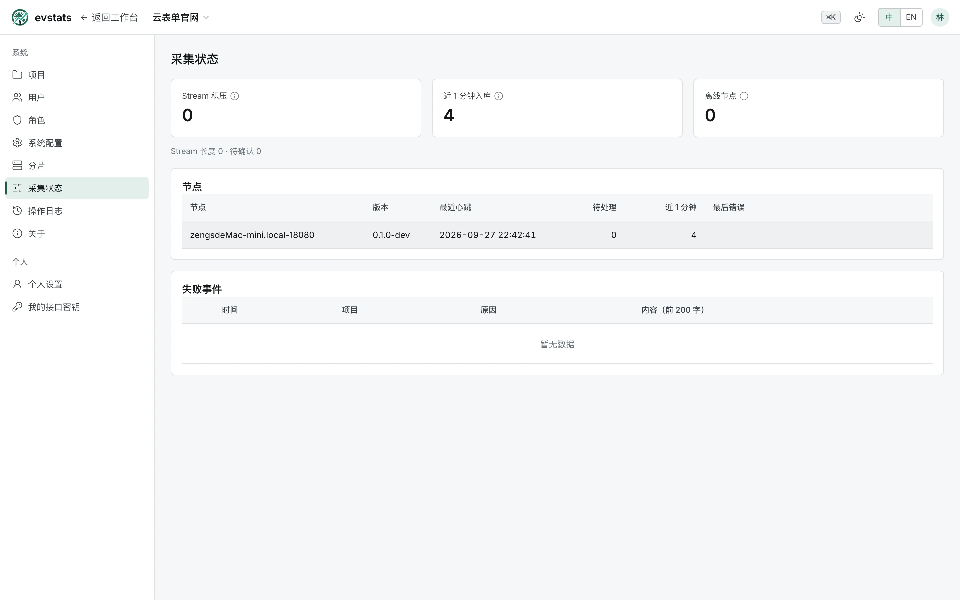
Task: Go to 系统配置 page
Action: (x=77, y=142)
